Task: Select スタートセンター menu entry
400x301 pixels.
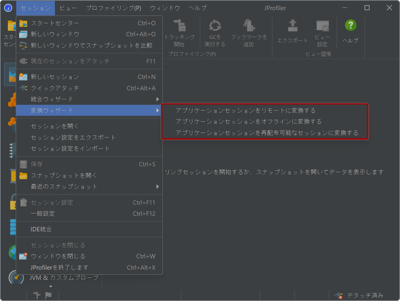Action: [89, 23]
